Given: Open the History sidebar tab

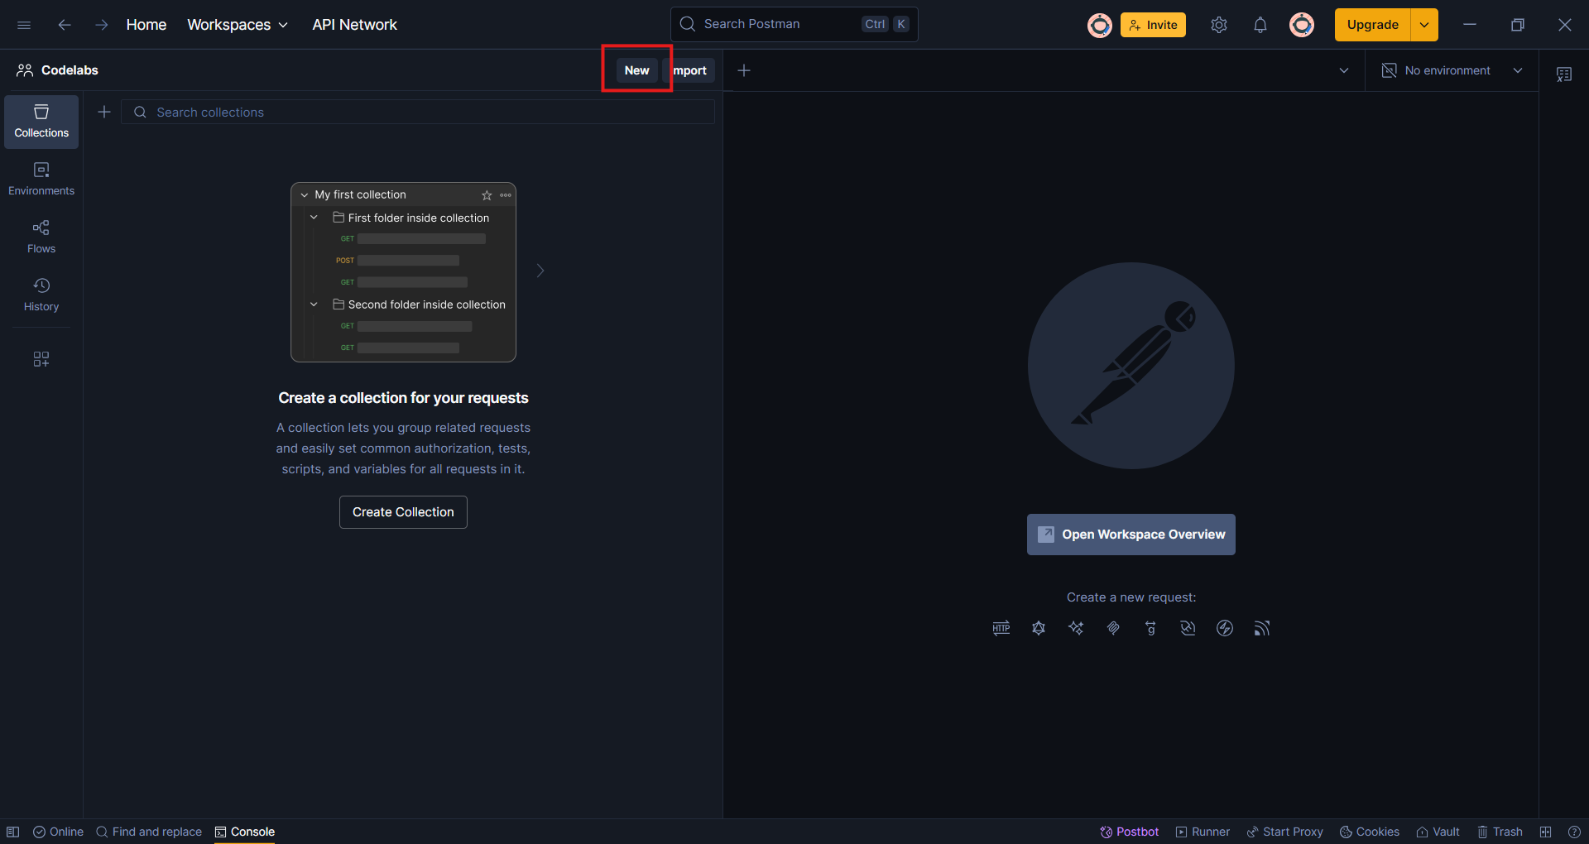Looking at the screenshot, I should pos(41,294).
